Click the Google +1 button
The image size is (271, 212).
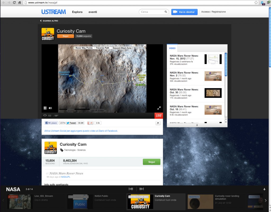tap(90, 123)
